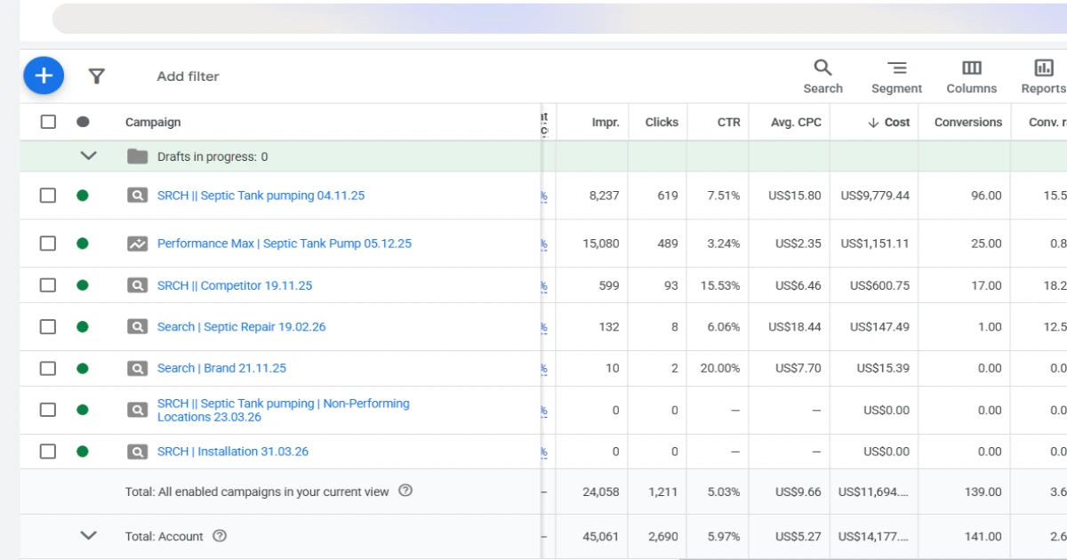Click cost value US$600.75
This screenshot has height=560, width=1067.
point(879,285)
